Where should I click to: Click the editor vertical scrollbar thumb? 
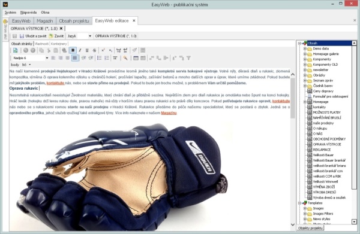(293, 98)
